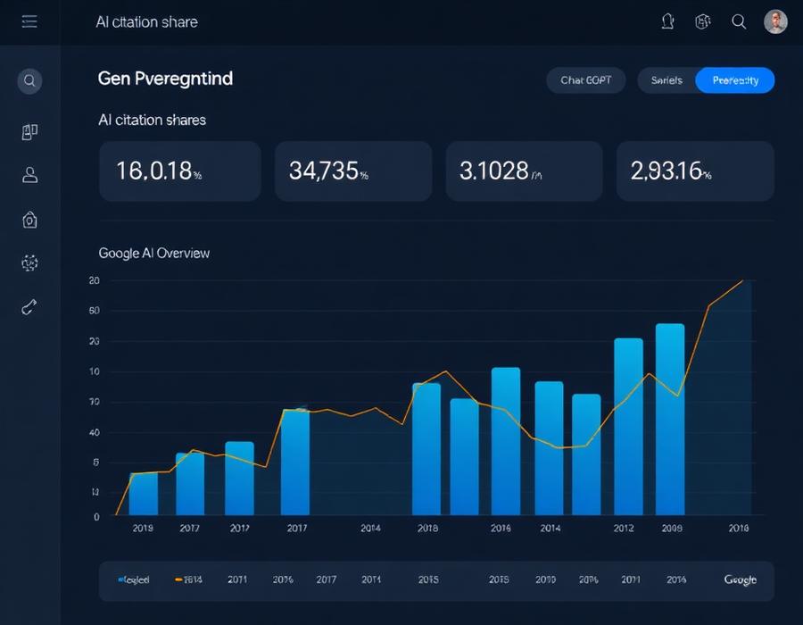Open the dotted settings icon in sidebar
Image resolution: width=803 pixels, height=625 pixels.
29,262
